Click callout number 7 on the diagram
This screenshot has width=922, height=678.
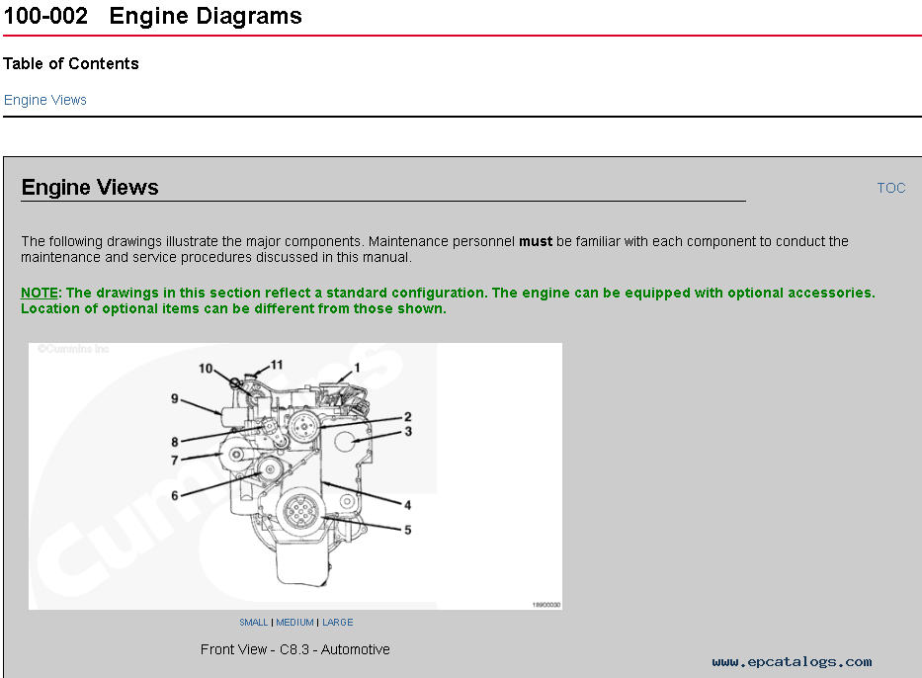pos(175,460)
